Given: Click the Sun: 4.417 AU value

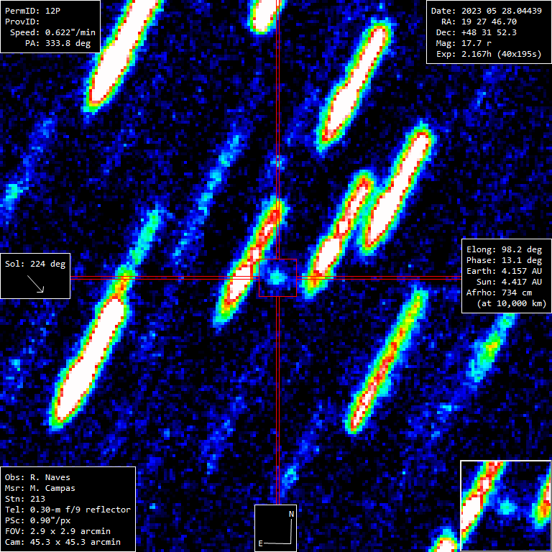Looking at the screenshot, I should [x=509, y=282].
